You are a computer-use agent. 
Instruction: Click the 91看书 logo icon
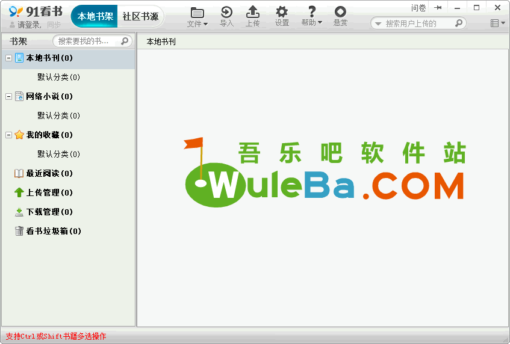[x=16, y=11]
